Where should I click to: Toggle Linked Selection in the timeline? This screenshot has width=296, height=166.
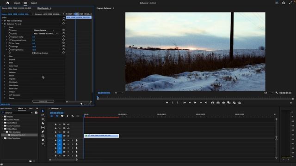click(62, 116)
